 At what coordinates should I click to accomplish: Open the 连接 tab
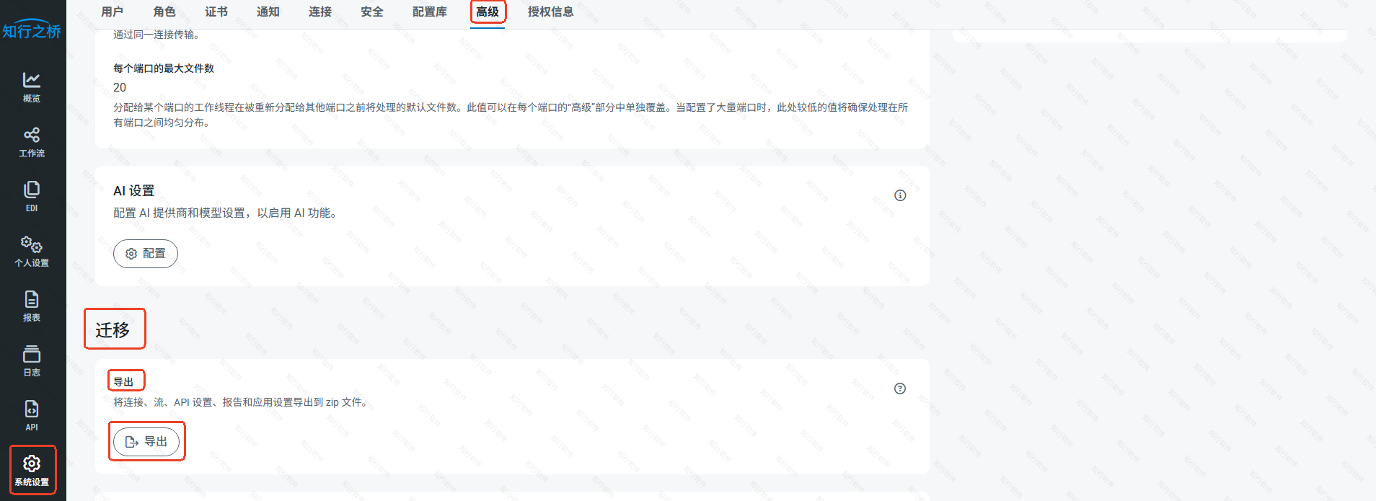tap(320, 12)
